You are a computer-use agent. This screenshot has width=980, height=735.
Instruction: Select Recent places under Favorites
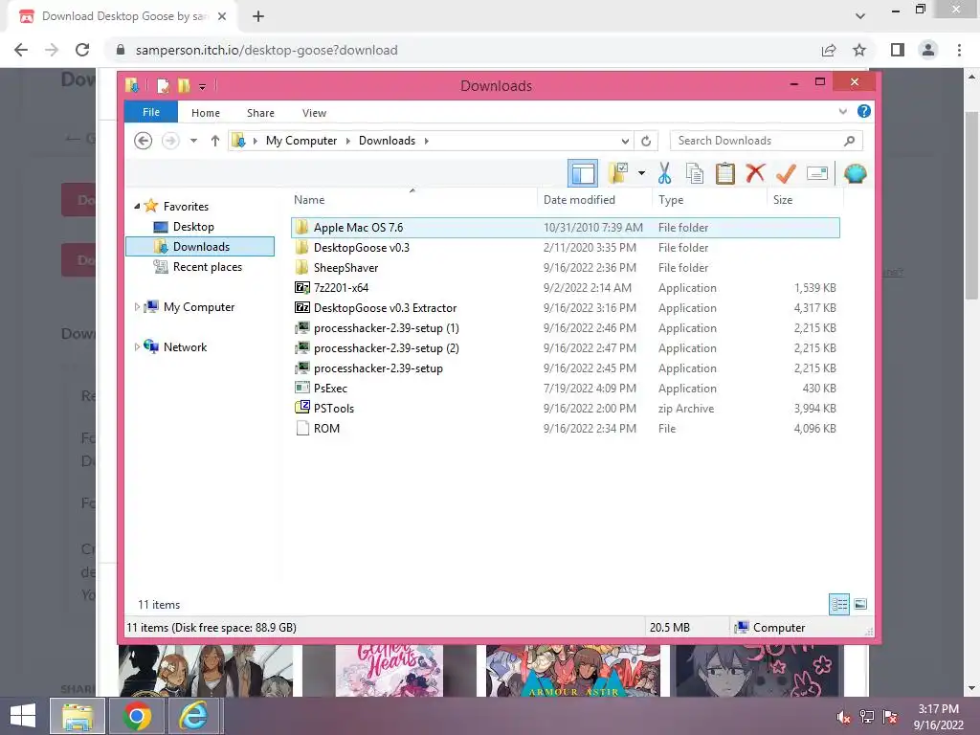[x=207, y=267]
